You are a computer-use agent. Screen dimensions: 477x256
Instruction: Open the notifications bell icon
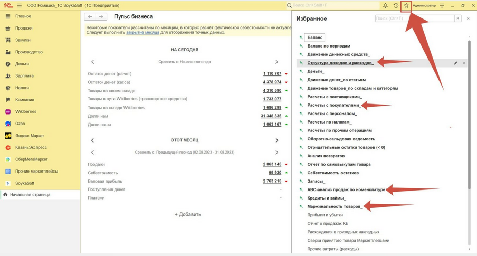385,6
